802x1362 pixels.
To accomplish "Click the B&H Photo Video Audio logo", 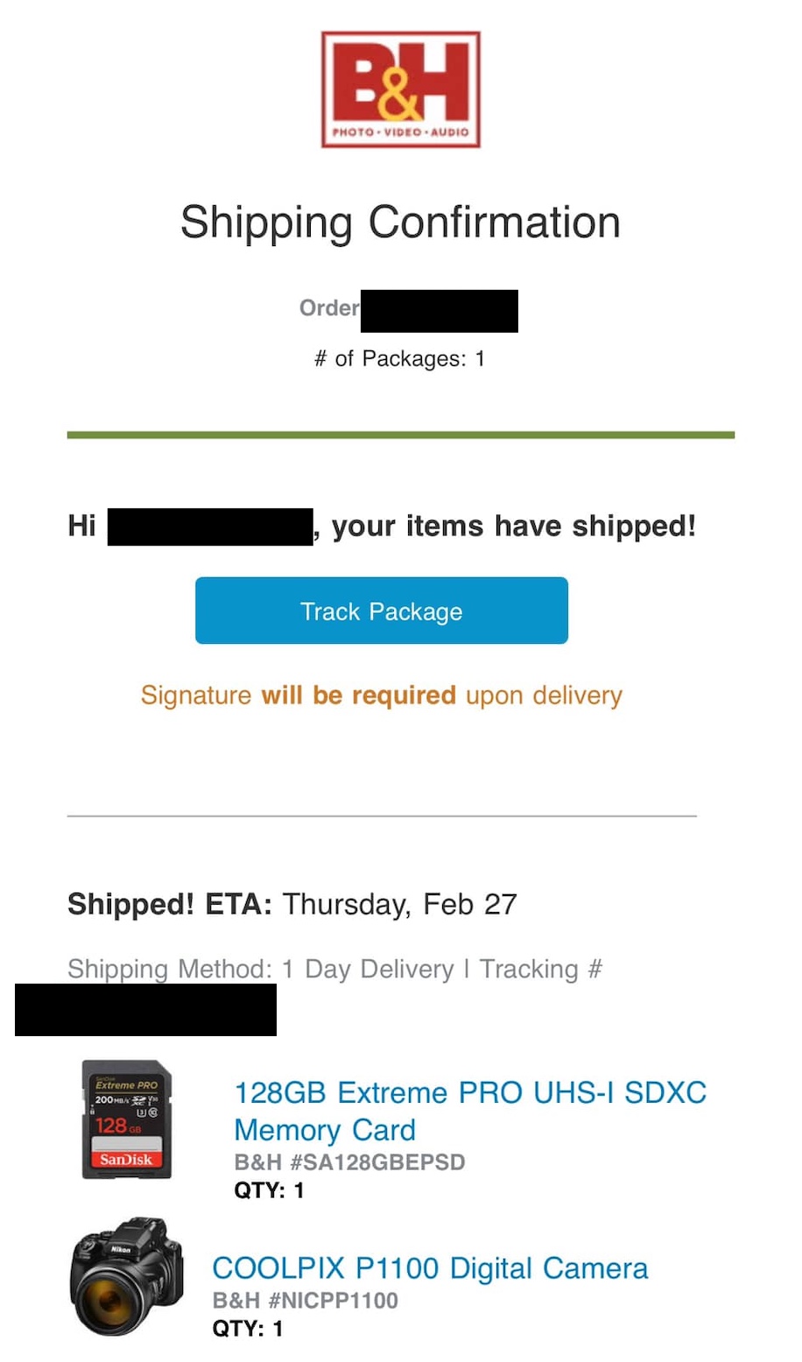I will pyautogui.click(x=400, y=88).
